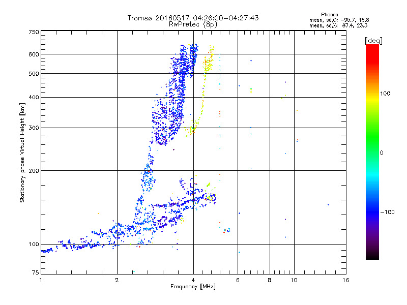Click the y-axis tick label '75'
Screen dimensions: 407x305
tap(36, 272)
